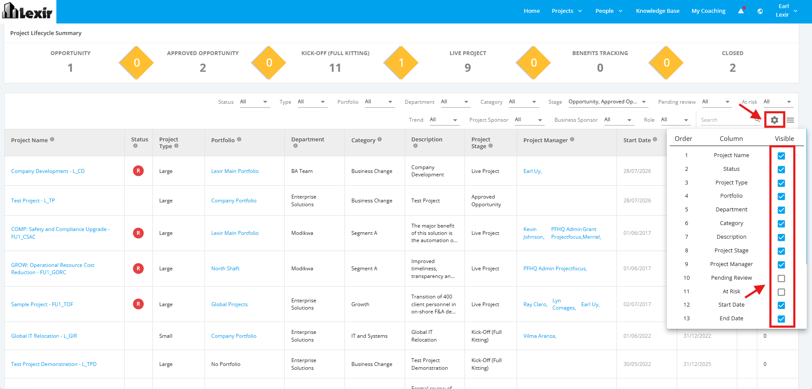Click the Kick-Off (Full Kitting) count 11

tap(335, 68)
